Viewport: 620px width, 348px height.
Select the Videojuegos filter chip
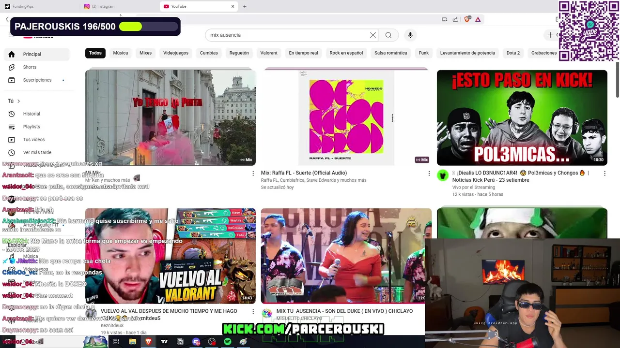(176, 53)
